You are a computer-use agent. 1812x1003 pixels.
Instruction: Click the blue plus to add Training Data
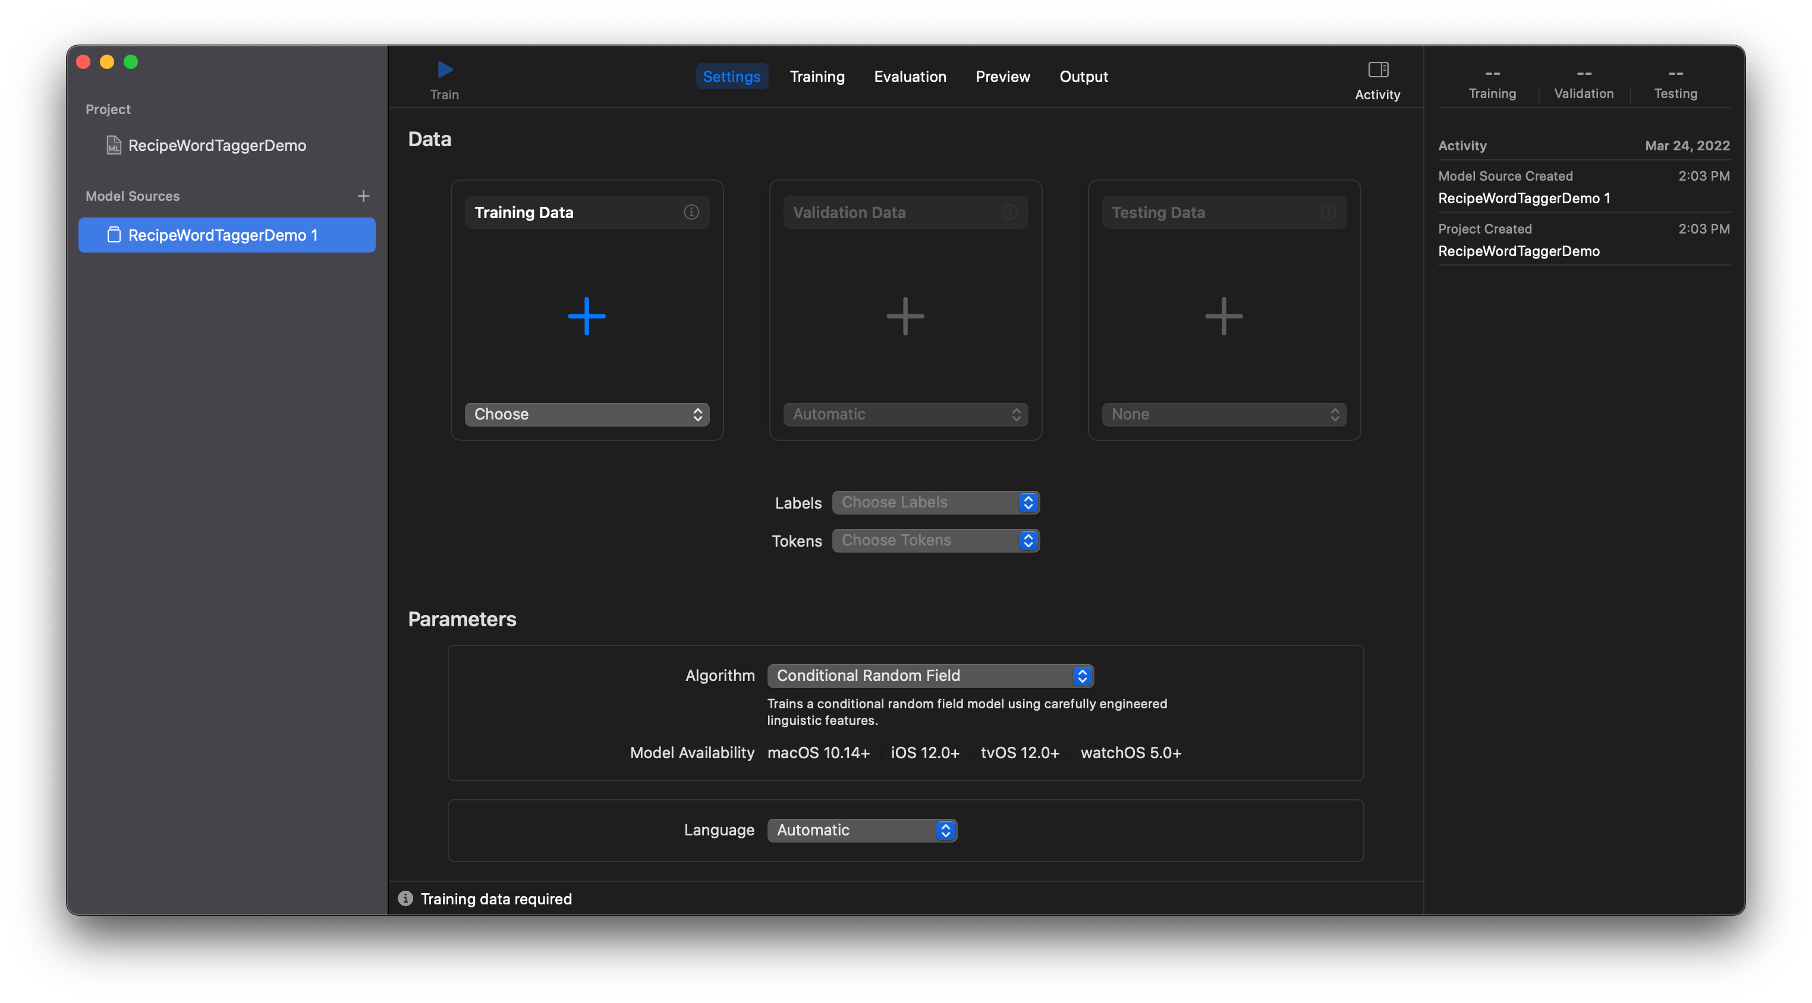[586, 316]
